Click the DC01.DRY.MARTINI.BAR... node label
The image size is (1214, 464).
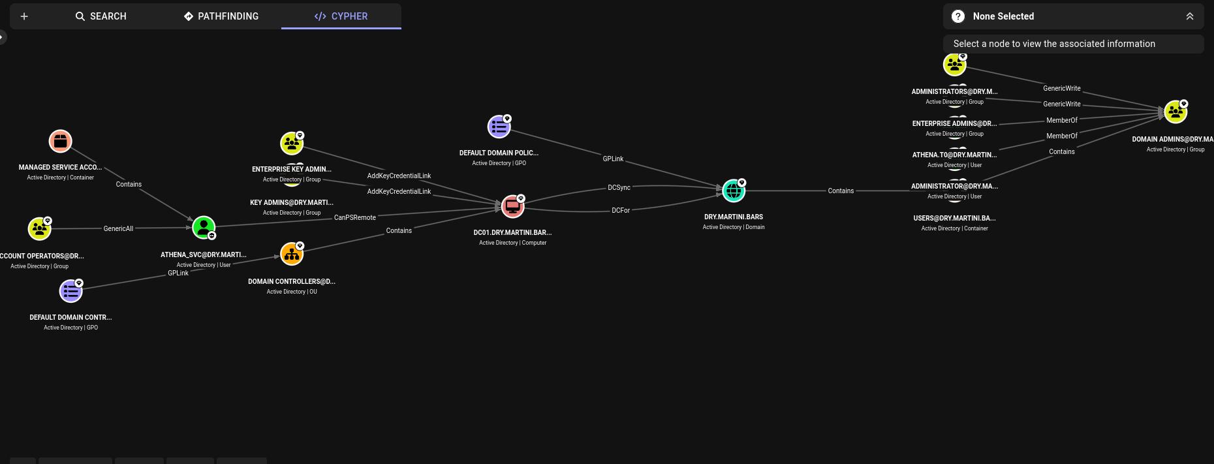click(x=513, y=232)
